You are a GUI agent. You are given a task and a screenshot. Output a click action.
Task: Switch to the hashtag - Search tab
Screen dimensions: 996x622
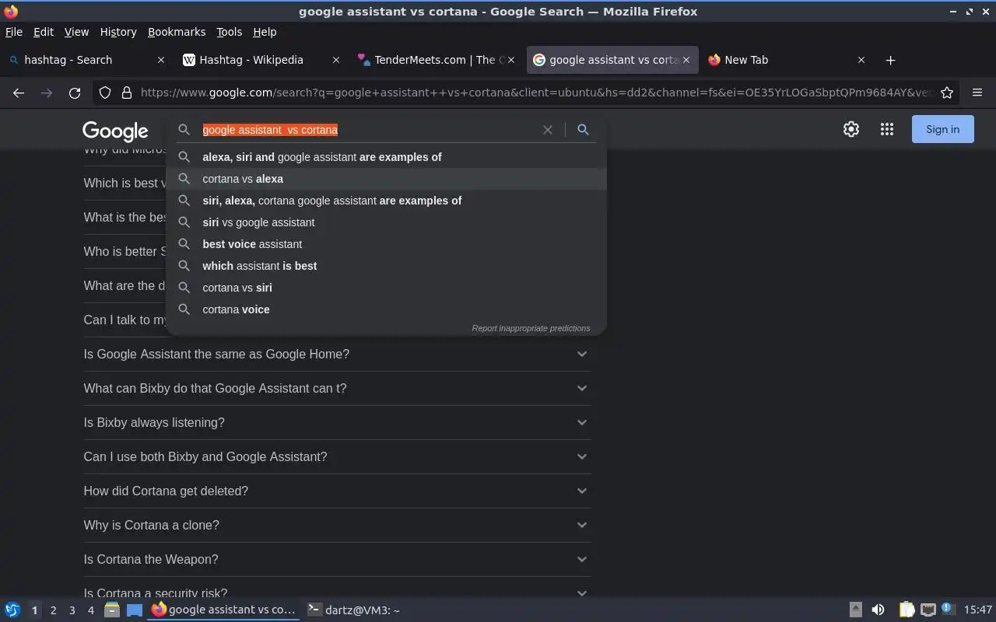(86, 60)
